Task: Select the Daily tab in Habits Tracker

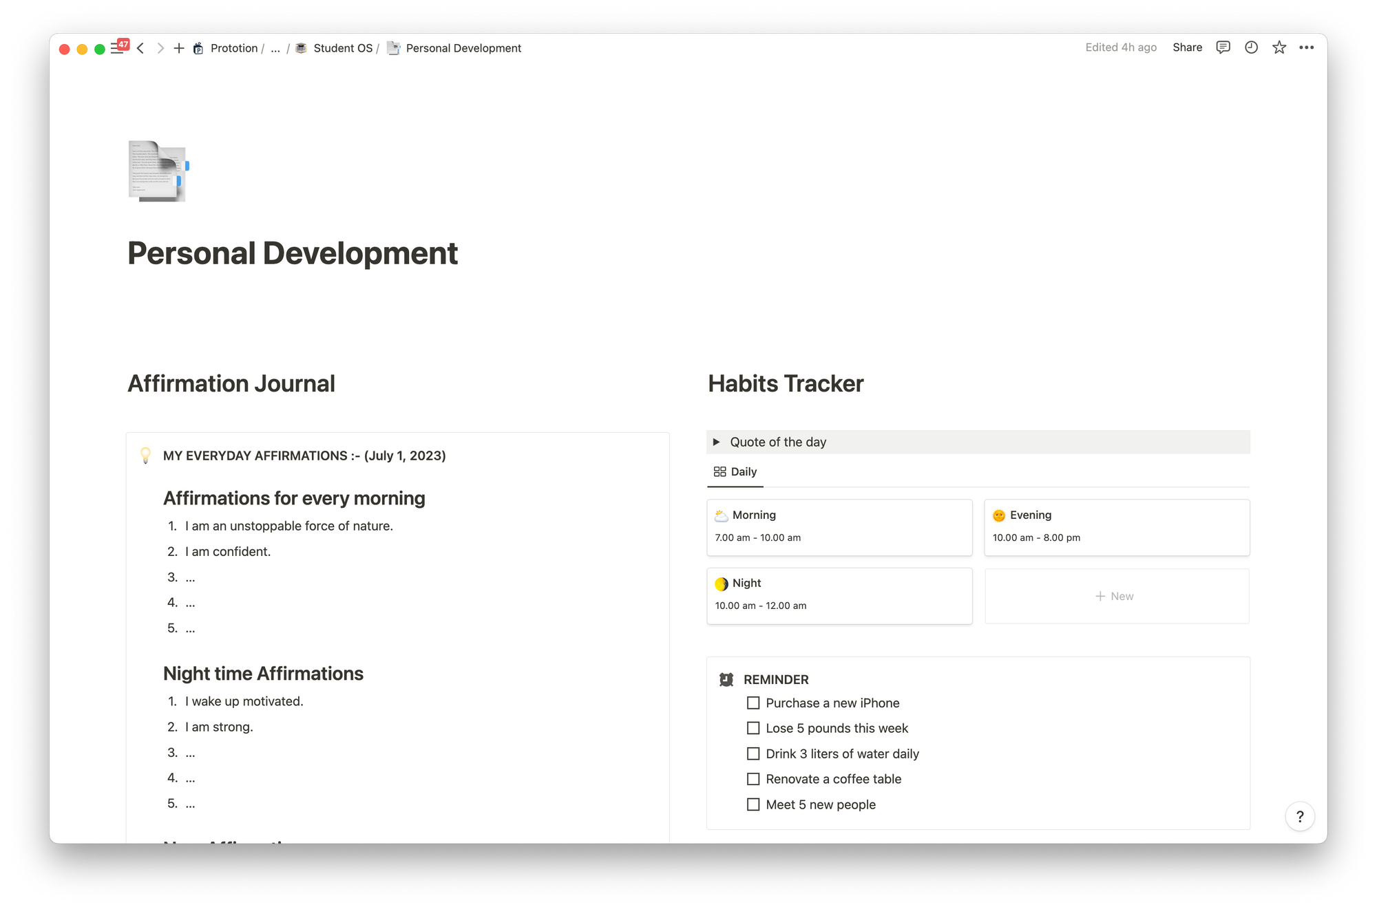Action: pyautogui.click(x=736, y=471)
